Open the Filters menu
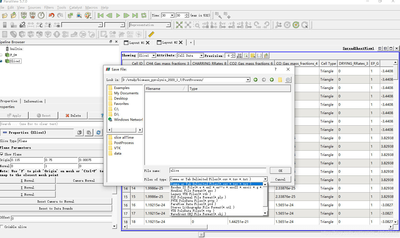Image resolution: width=400 pixels, height=238 pixels. point(49,8)
